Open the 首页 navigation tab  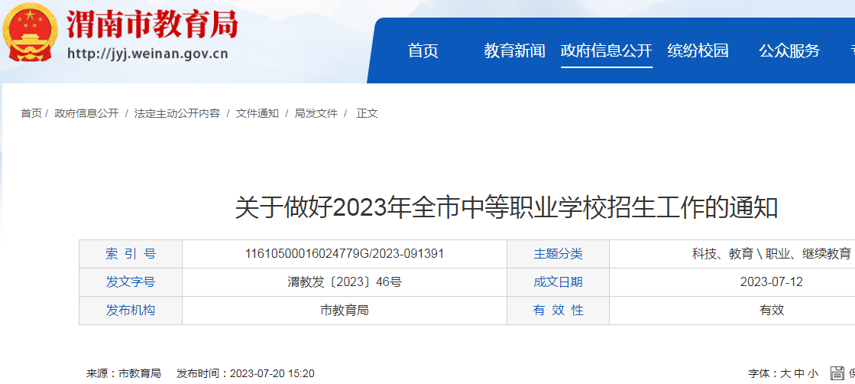(423, 50)
